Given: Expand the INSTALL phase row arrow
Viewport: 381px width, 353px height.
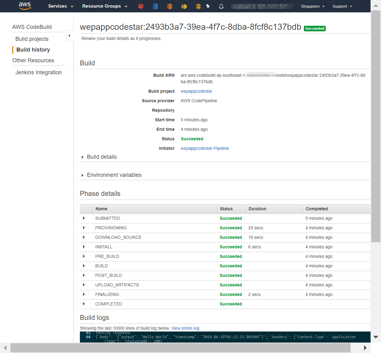Looking at the screenshot, I should click(x=84, y=247).
